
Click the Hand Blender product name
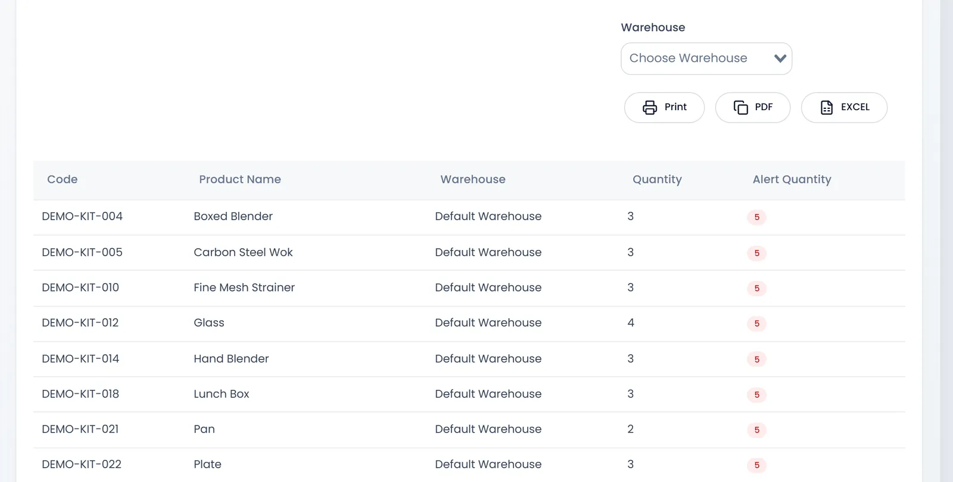[x=231, y=359]
